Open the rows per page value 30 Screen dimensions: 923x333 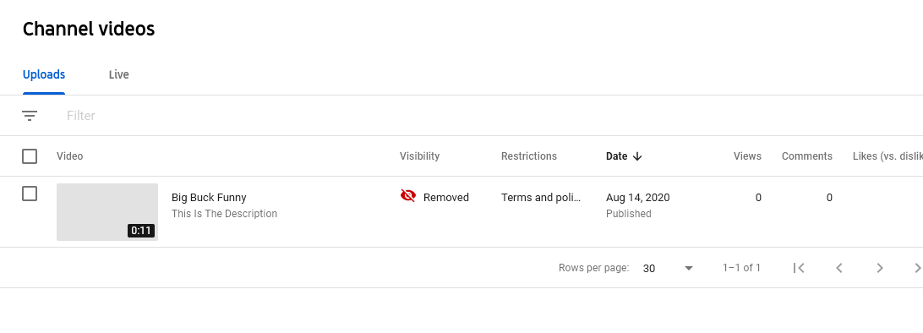click(x=648, y=268)
